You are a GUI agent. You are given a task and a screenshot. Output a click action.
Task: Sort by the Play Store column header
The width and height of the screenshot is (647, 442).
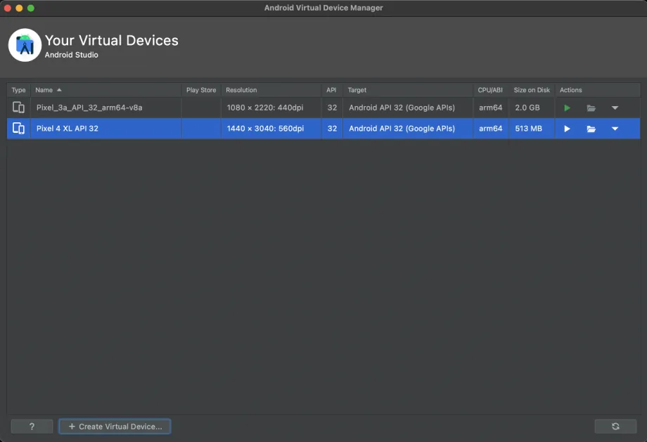pos(201,90)
